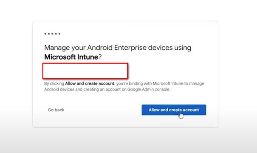Go back to the previous step
The image size is (257, 153).
(56, 110)
